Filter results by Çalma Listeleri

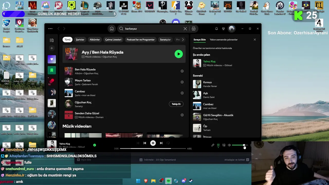click(113, 40)
